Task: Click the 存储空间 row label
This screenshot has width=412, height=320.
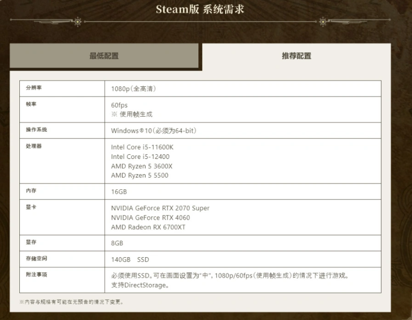Action: click(x=36, y=259)
